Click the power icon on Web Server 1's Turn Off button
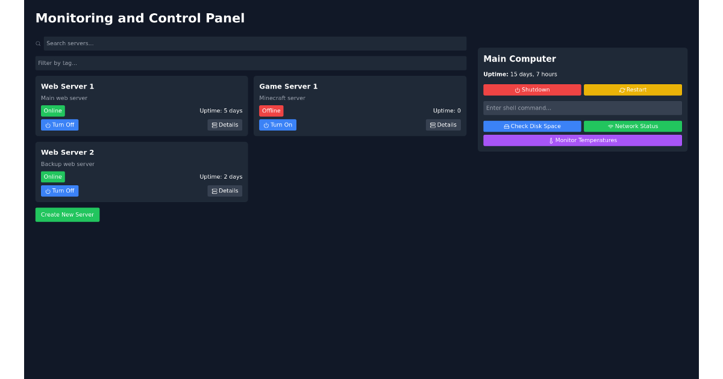Viewport: 723px width, 379px height. [47, 125]
